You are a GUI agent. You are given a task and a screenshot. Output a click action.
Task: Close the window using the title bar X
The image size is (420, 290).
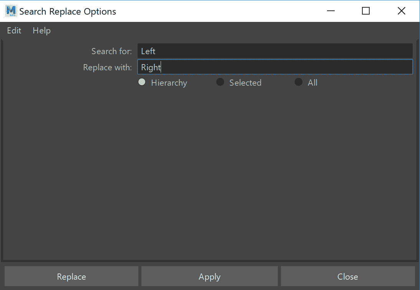tap(401, 11)
